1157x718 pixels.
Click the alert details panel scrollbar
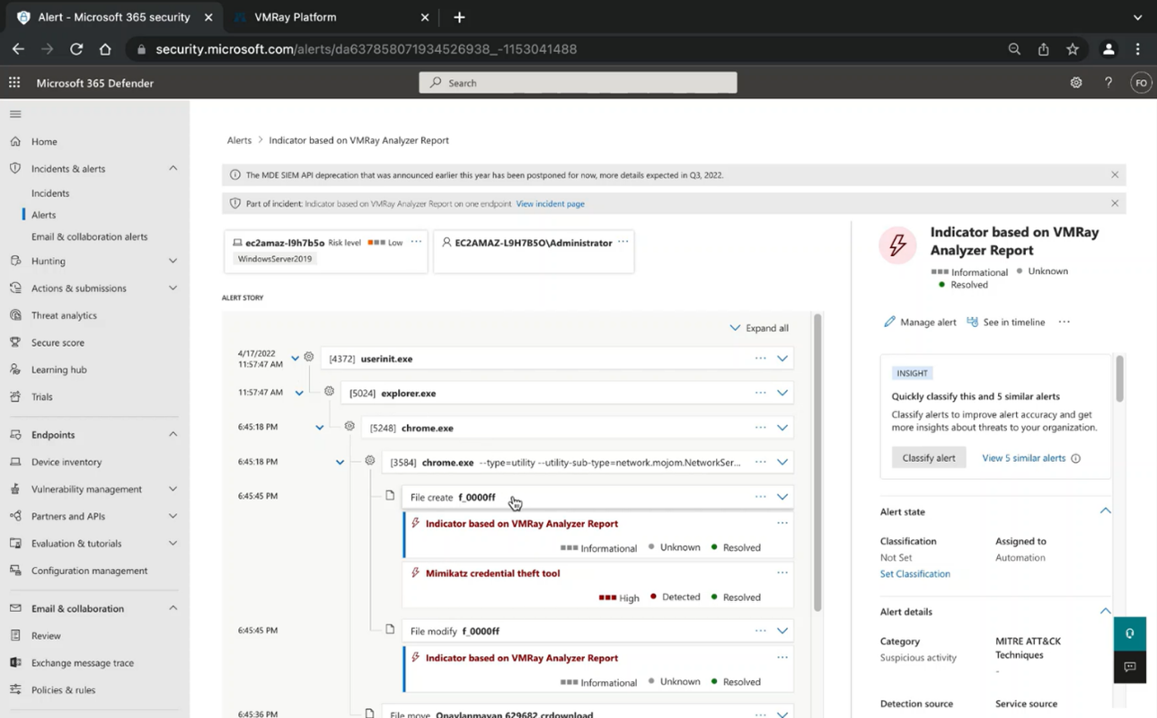pyautogui.click(x=1119, y=377)
